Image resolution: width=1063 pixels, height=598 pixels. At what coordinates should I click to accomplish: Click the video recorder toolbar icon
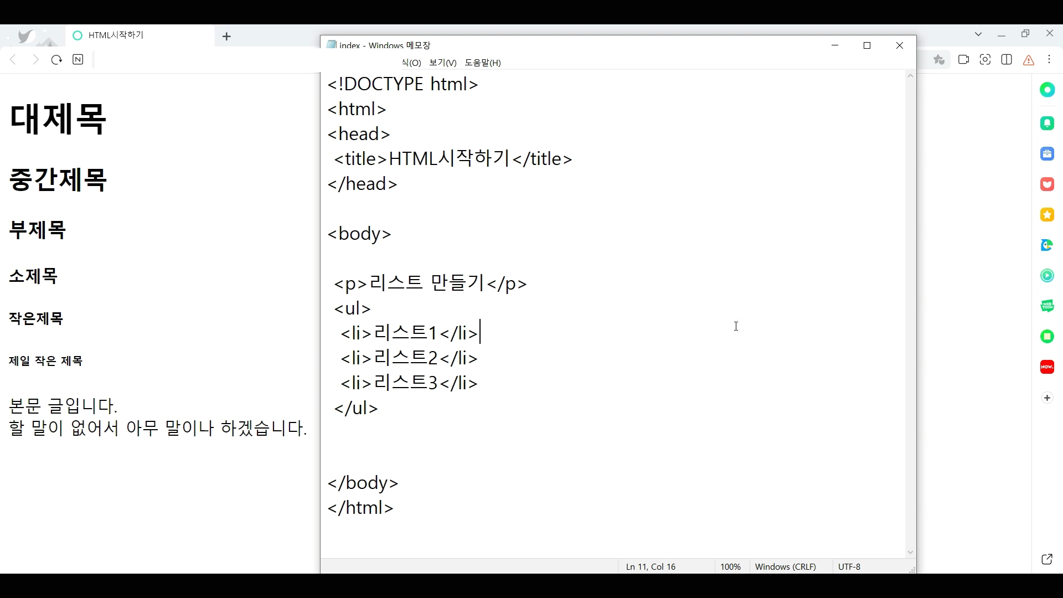point(964,60)
